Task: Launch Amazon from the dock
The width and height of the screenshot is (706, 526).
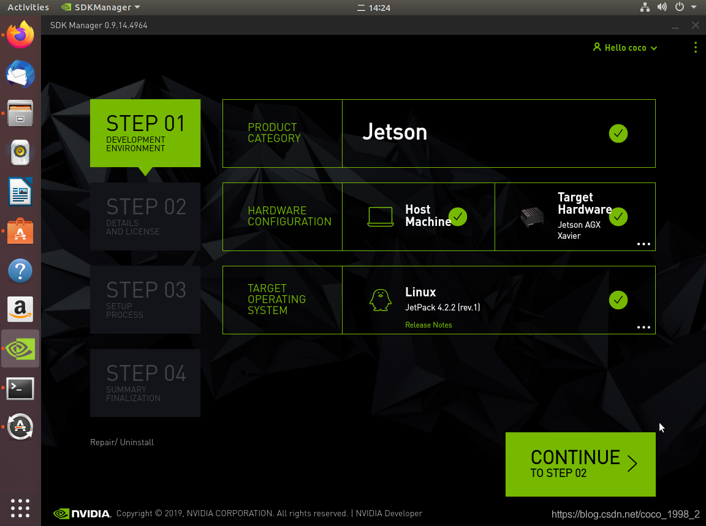Action: coord(20,310)
